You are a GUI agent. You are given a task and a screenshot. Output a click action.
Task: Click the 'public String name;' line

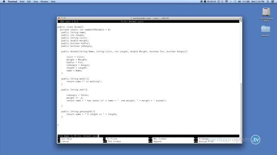point(74,33)
